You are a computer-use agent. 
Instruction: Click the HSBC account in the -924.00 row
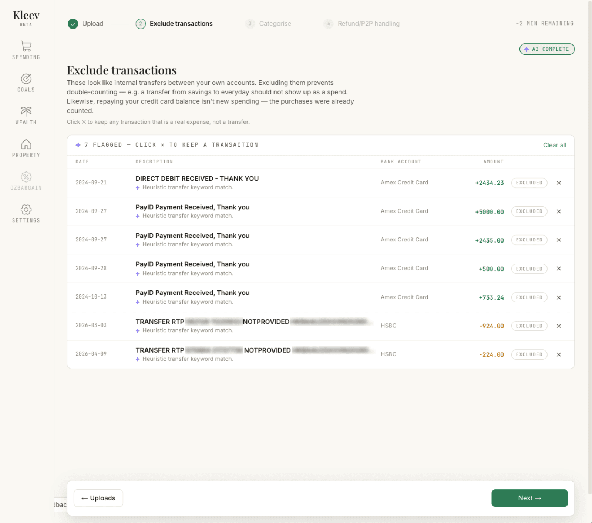tap(388, 326)
